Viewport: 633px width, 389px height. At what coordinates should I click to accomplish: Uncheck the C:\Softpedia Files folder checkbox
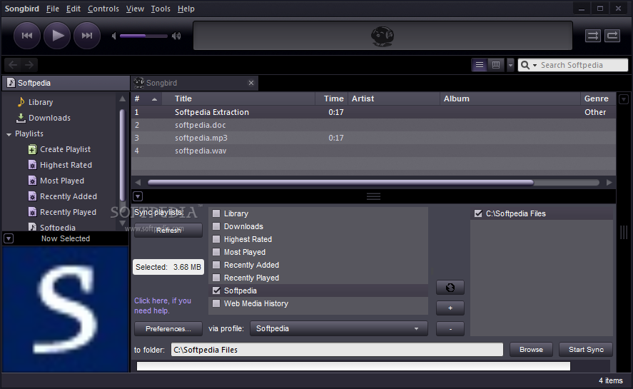click(478, 213)
